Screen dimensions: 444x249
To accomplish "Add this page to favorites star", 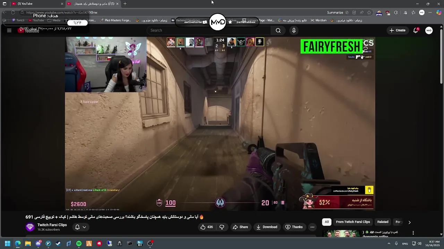I will (x=369, y=12).
